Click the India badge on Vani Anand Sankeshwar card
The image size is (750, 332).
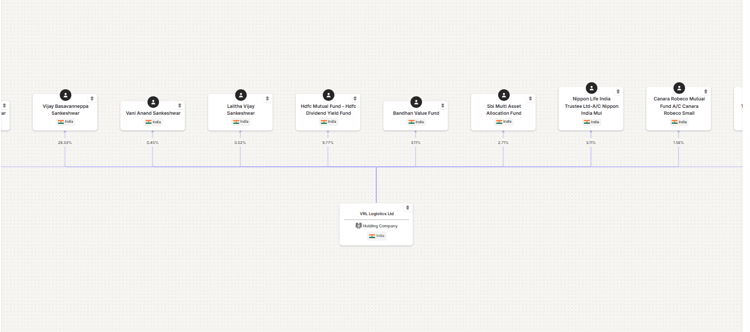coord(153,122)
